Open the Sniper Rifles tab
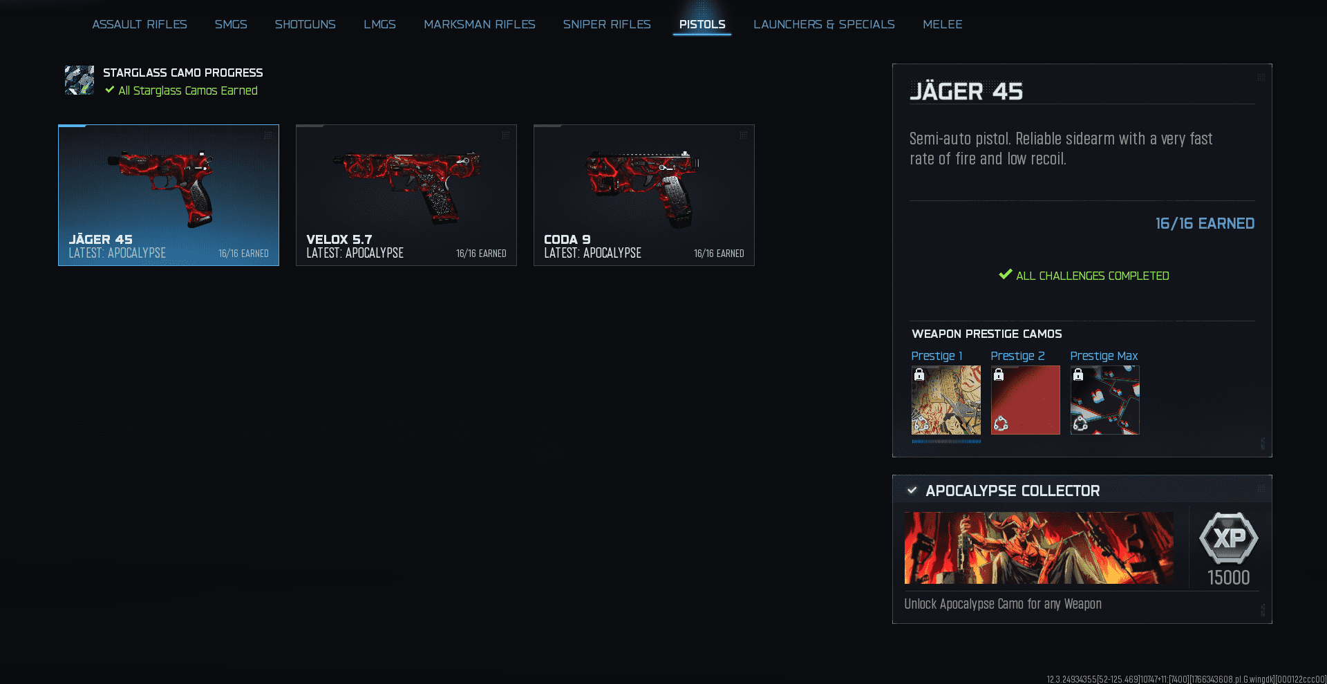Screen dimensions: 1327x684 [606, 24]
